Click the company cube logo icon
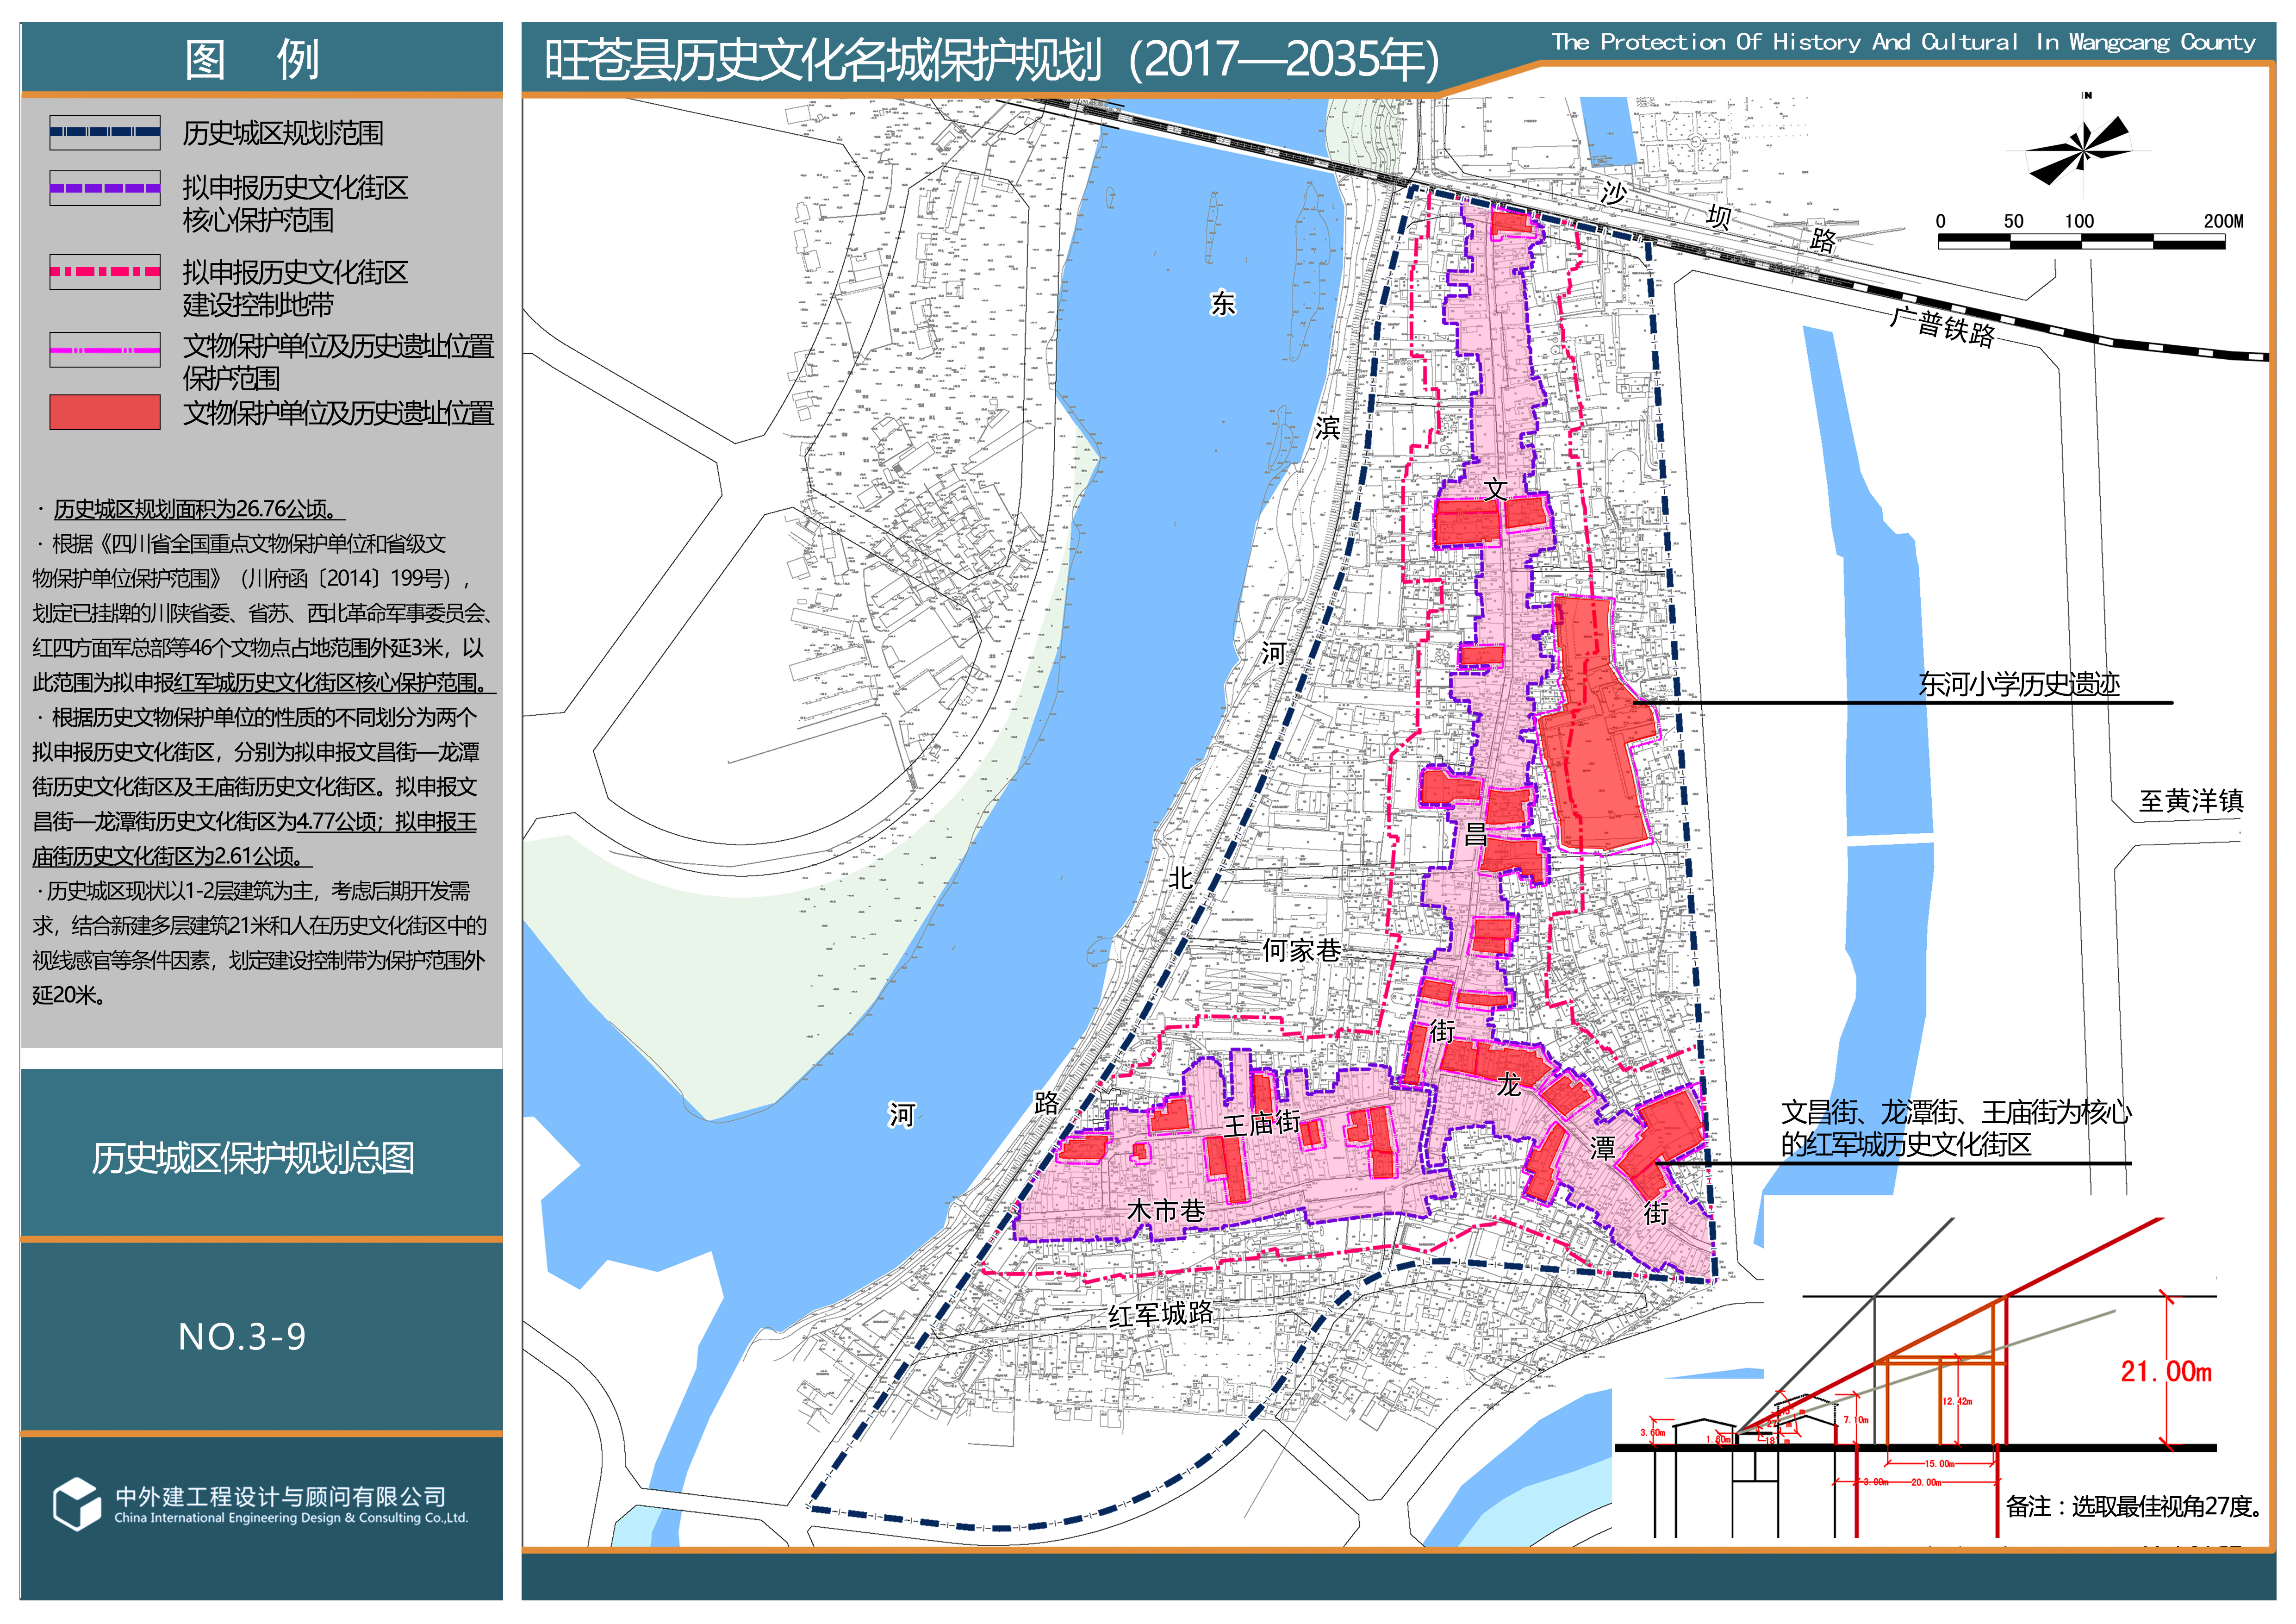The height and width of the screenshot is (1624, 2296). tap(76, 1503)
